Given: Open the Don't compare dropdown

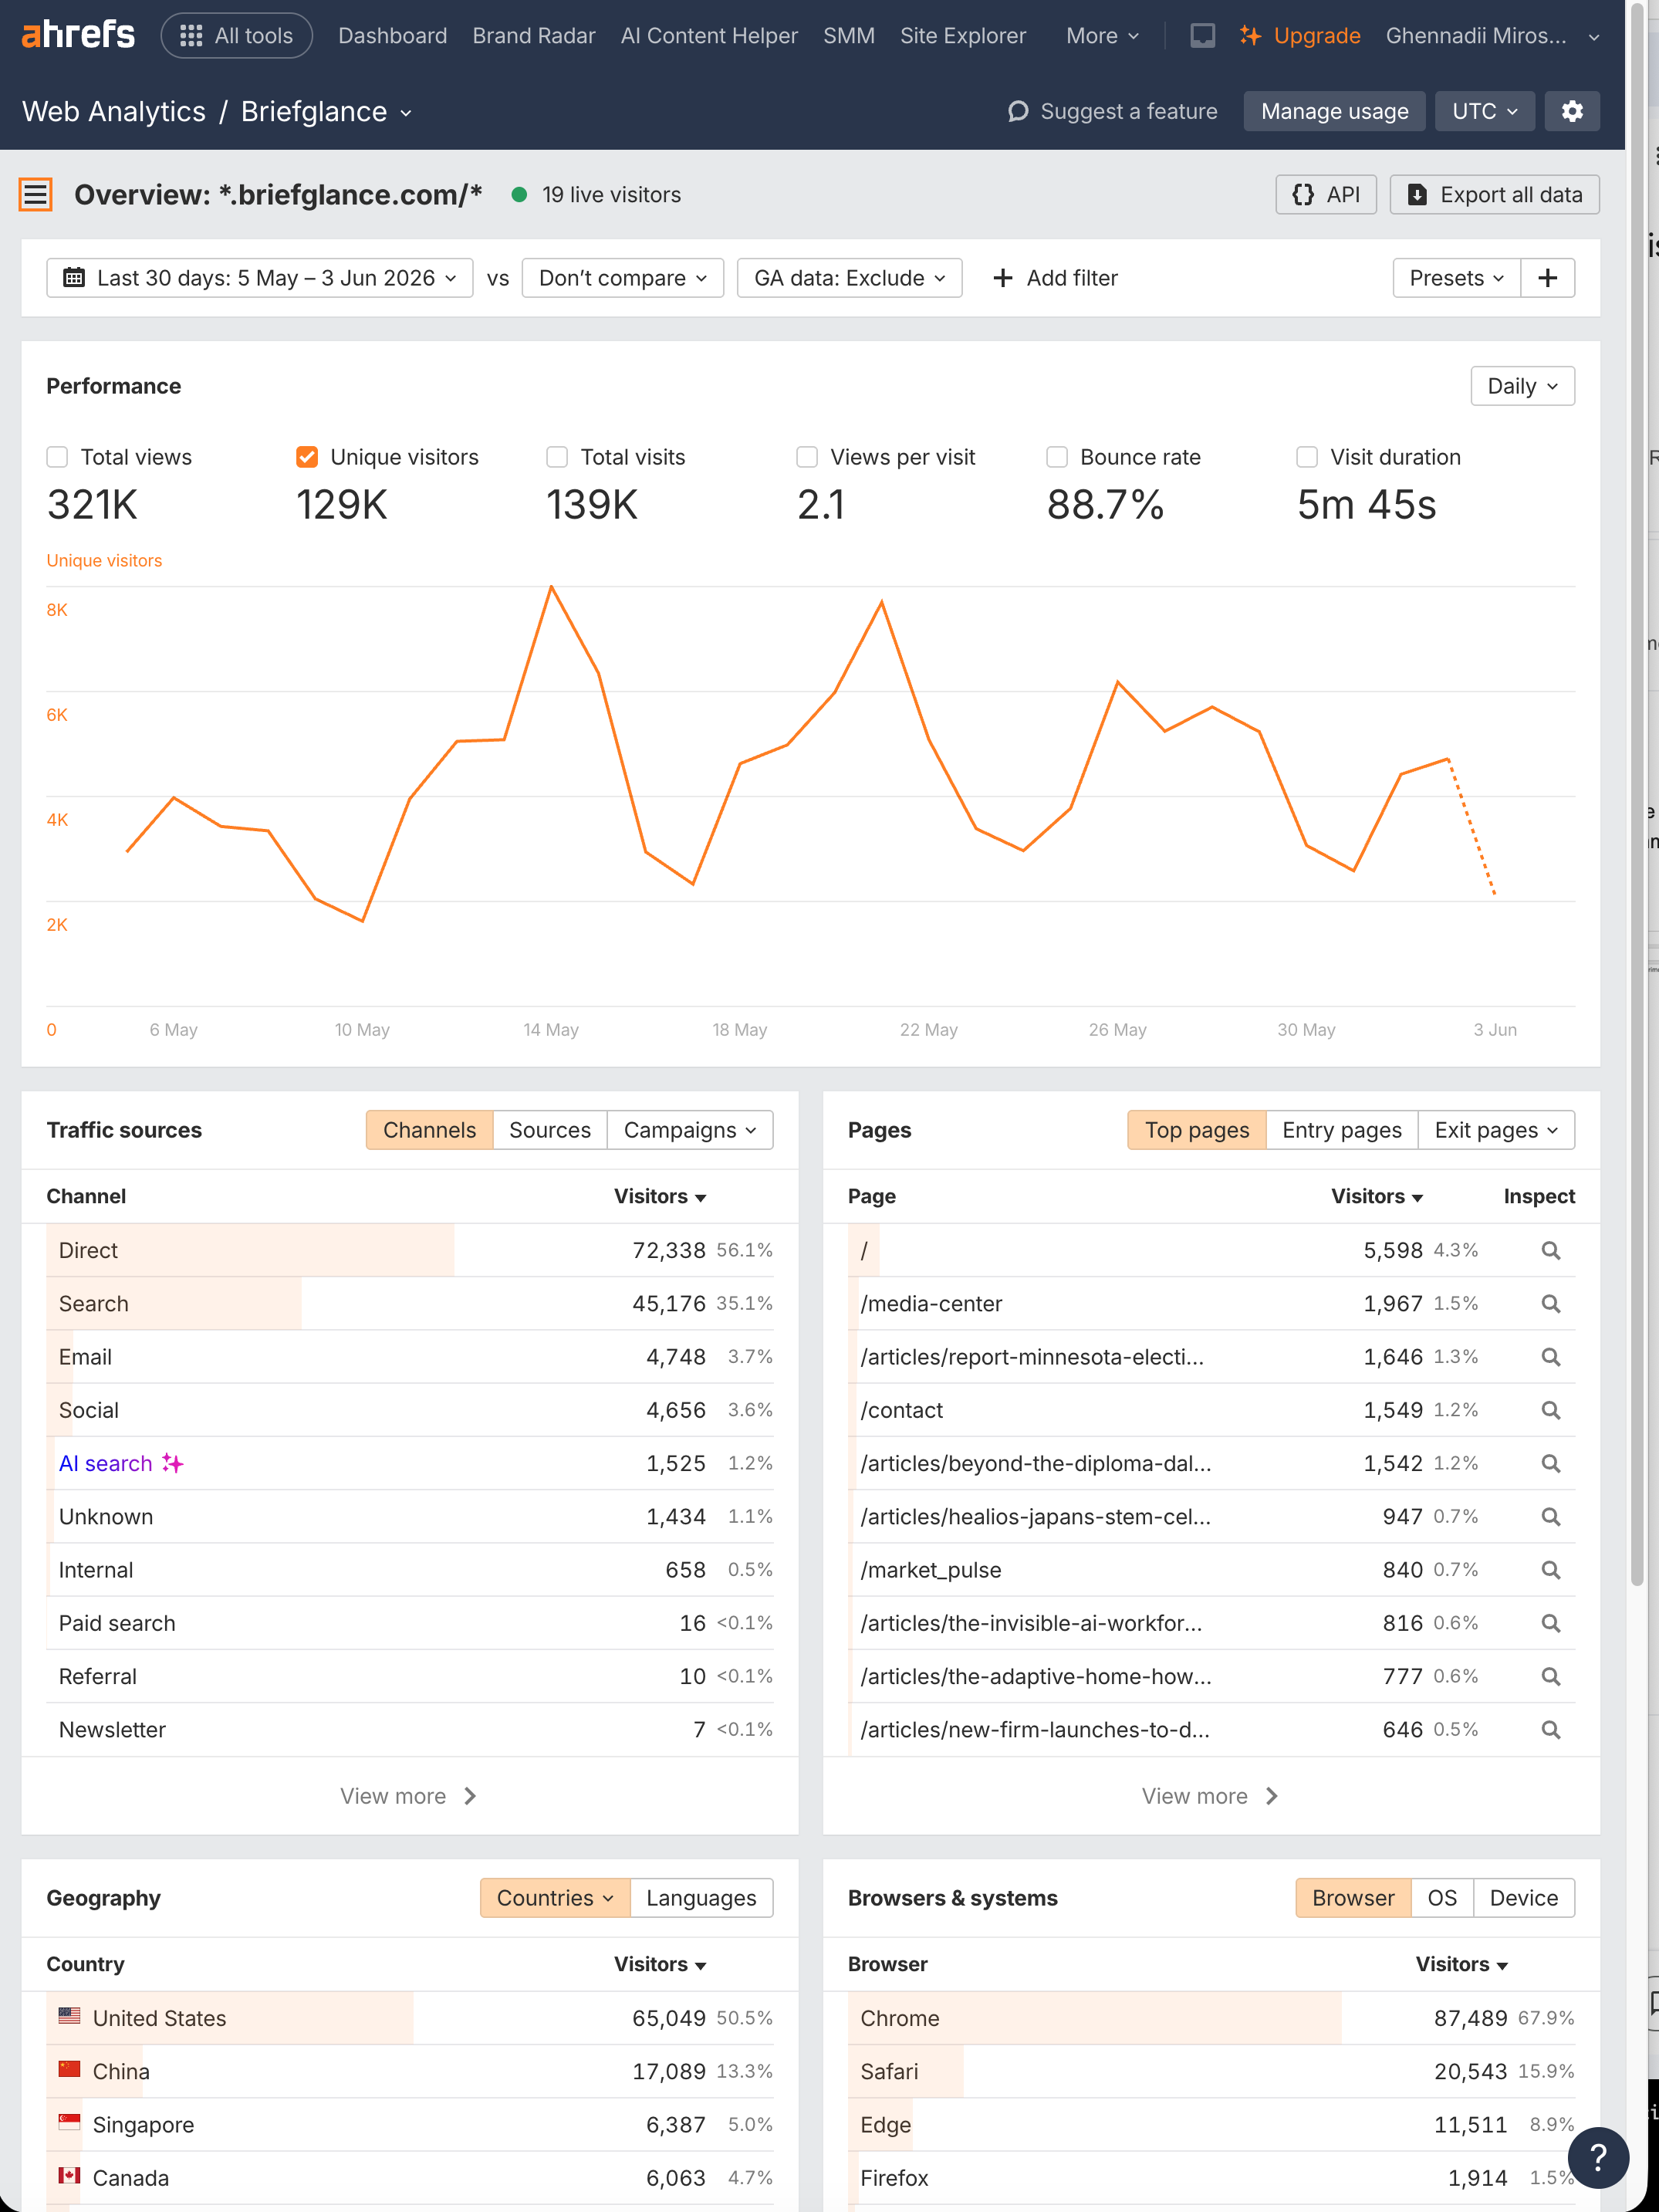Looking at the screenshot, I should click(x=622, y=278).
